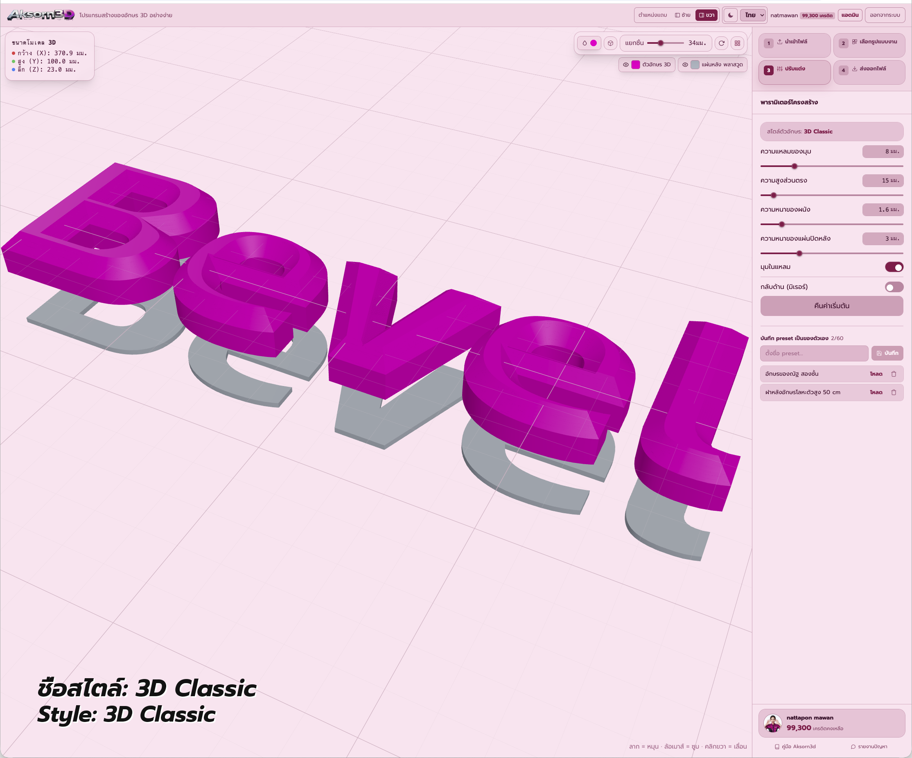
Task: Hide the แผ่นหลัง พลาสวูด layer via eye icon
Action: [x=685, y=65]
